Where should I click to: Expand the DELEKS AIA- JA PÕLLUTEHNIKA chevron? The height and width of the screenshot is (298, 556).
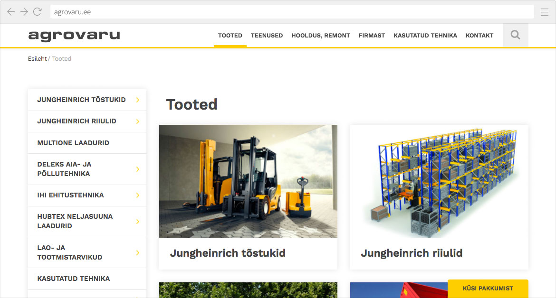click(x=138, y=169)
